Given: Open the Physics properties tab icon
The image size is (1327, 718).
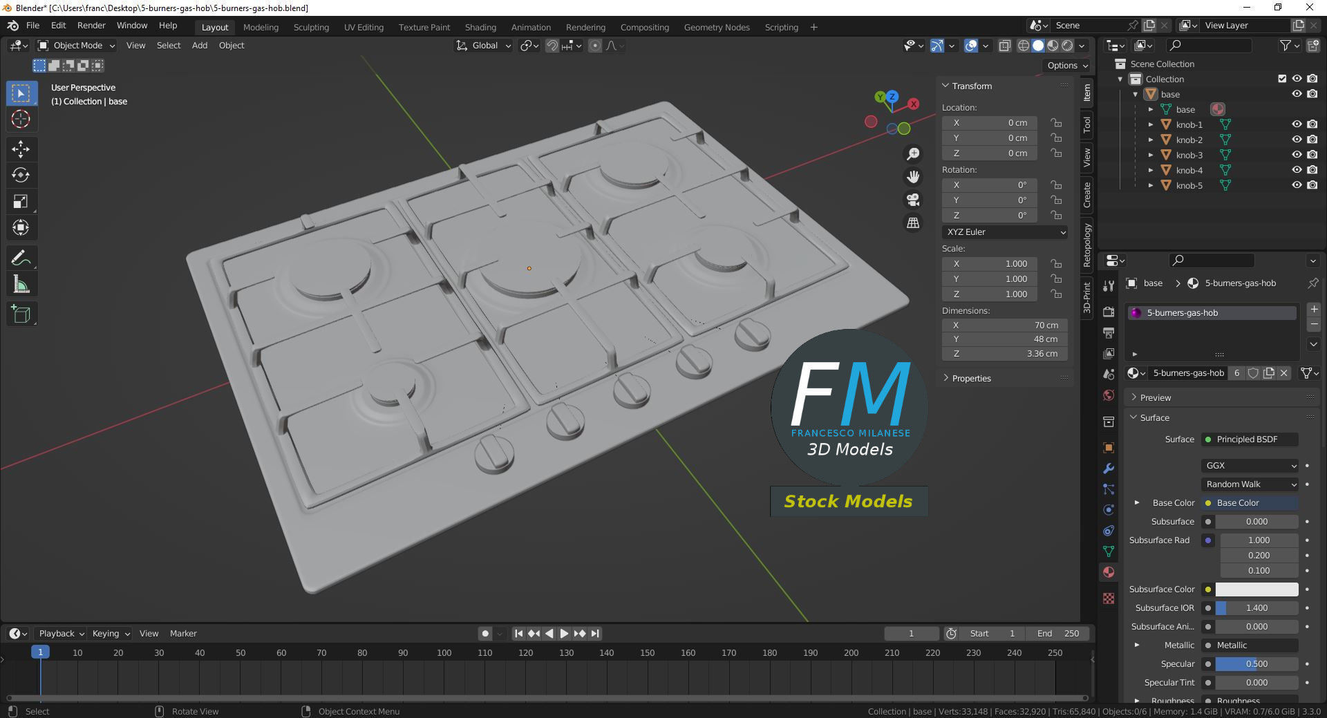Looking at the screenshot, I should (1109, 510).
